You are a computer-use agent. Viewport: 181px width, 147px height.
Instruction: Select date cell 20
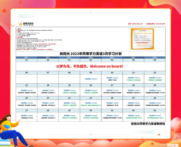(x=26, y=98)
